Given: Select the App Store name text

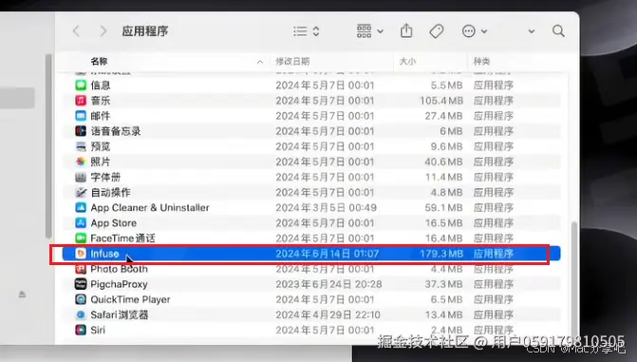Looking at the screenshot, I should [113, 223].
